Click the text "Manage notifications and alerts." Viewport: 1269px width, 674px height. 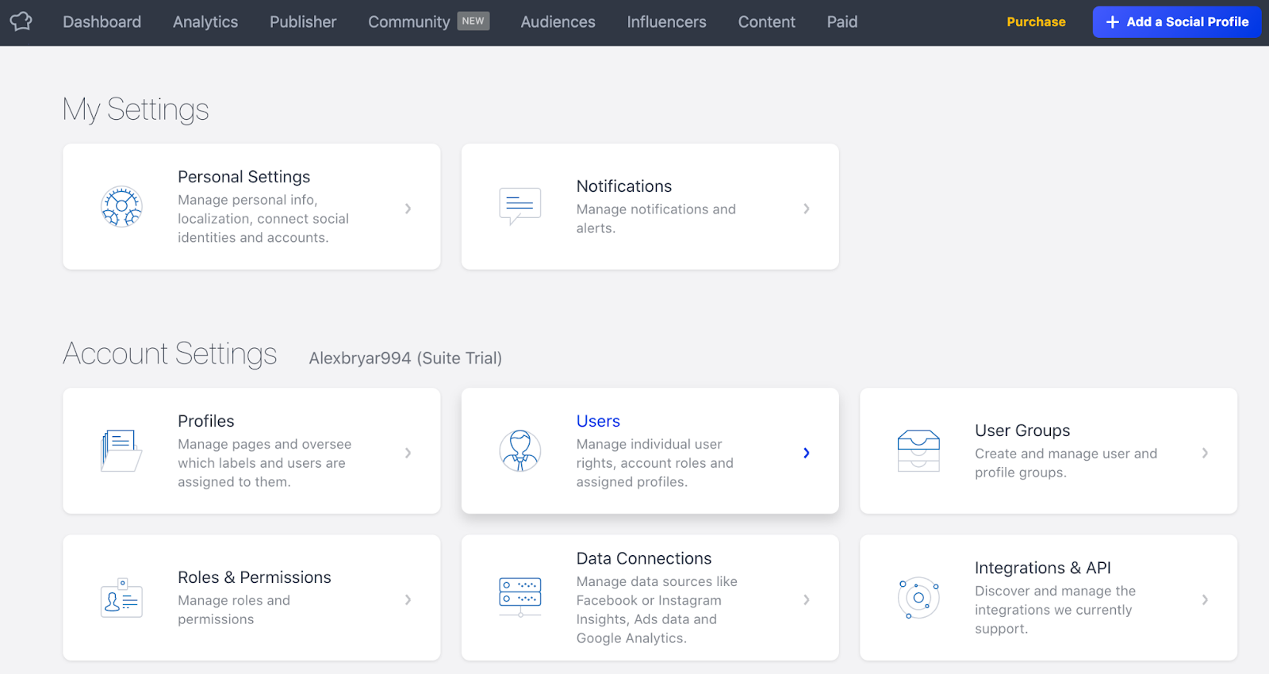coord(656,219)
